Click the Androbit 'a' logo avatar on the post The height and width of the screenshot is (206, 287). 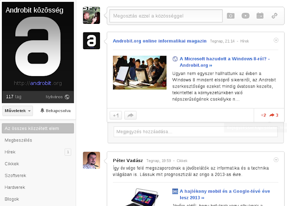point(91,41)
